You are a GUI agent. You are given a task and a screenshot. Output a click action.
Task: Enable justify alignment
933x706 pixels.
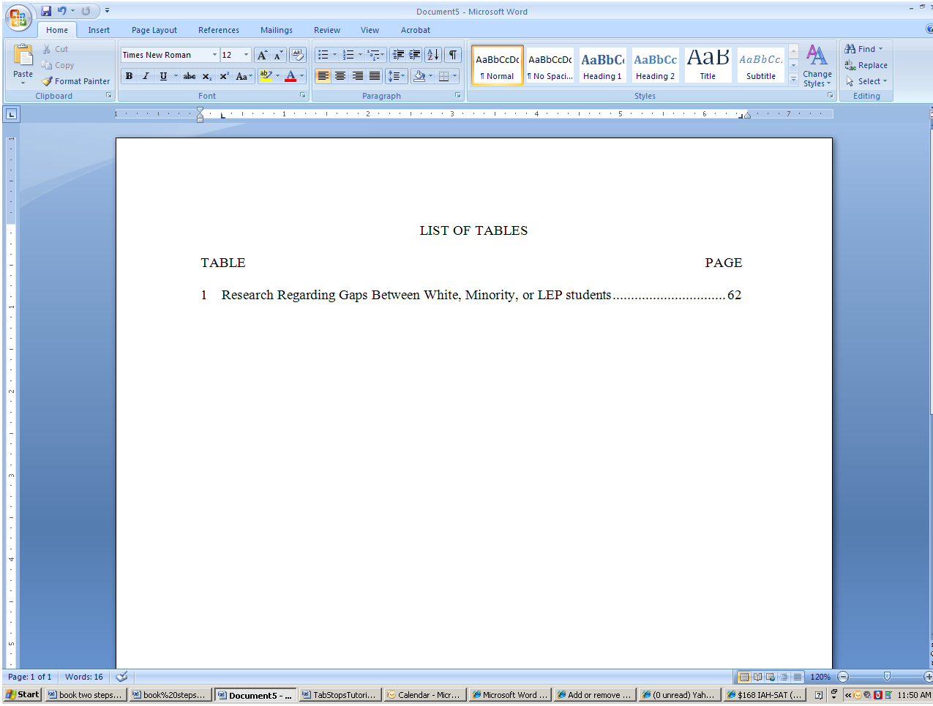click(375, 76)
